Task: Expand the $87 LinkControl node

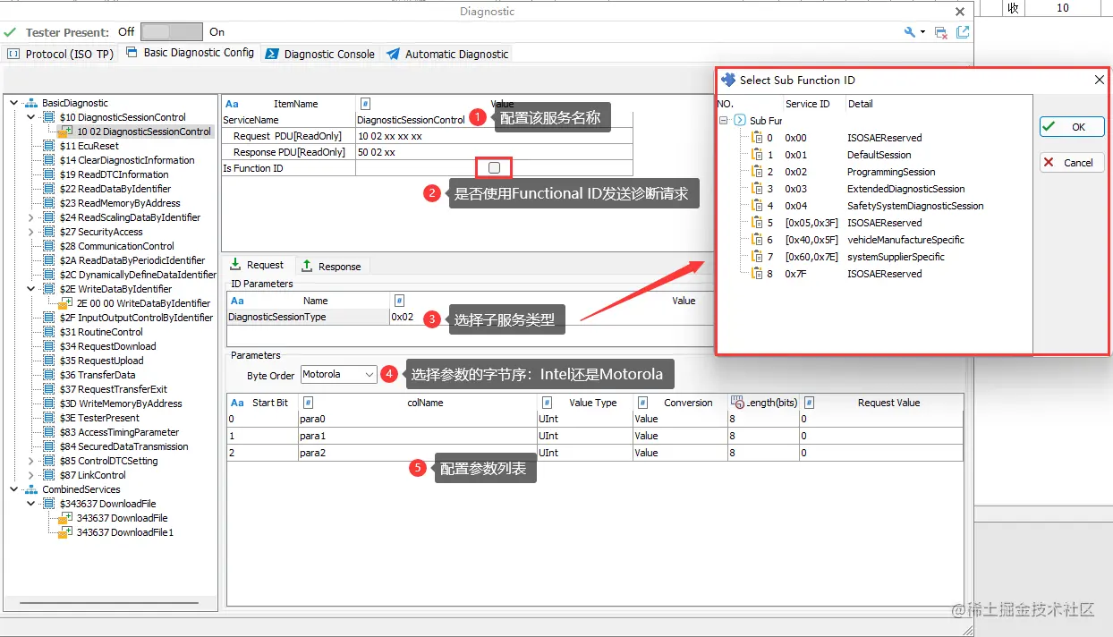Action: click(x=31, y=475)
